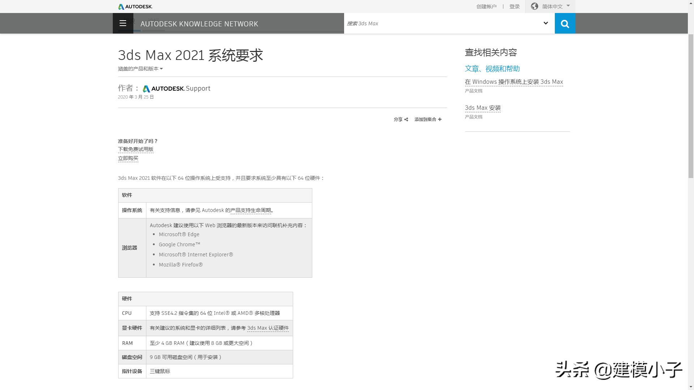Open the hamburger navigation menu
694x390 pixels.
(123, 23)
